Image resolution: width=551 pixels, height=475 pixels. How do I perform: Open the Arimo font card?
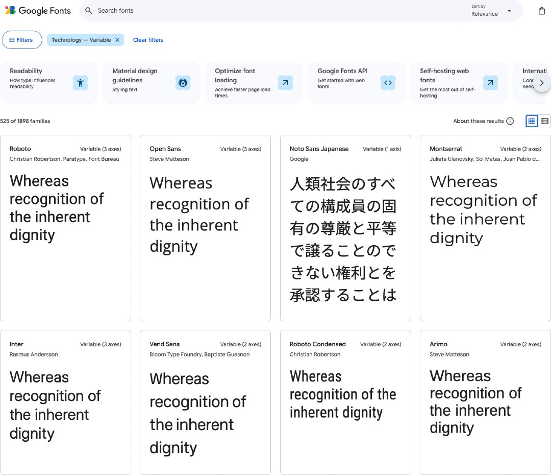(485, 402)
